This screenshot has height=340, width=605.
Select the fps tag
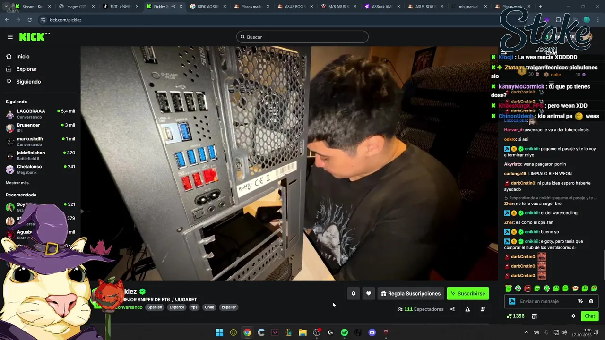pyautogui.click(x=194, y=307)
